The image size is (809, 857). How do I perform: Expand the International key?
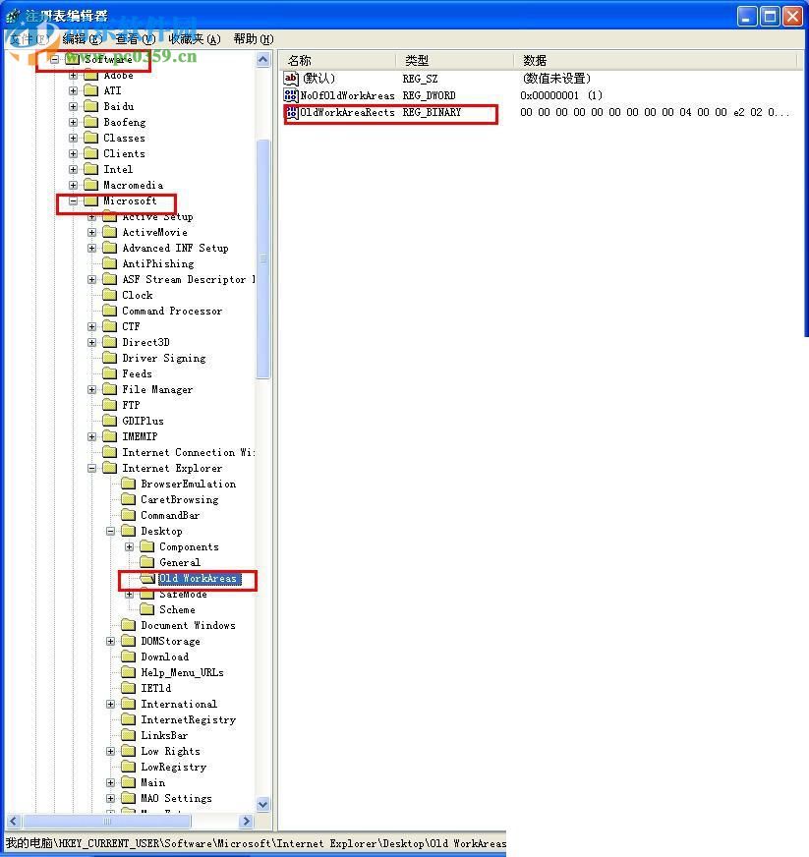click(110, 704)
